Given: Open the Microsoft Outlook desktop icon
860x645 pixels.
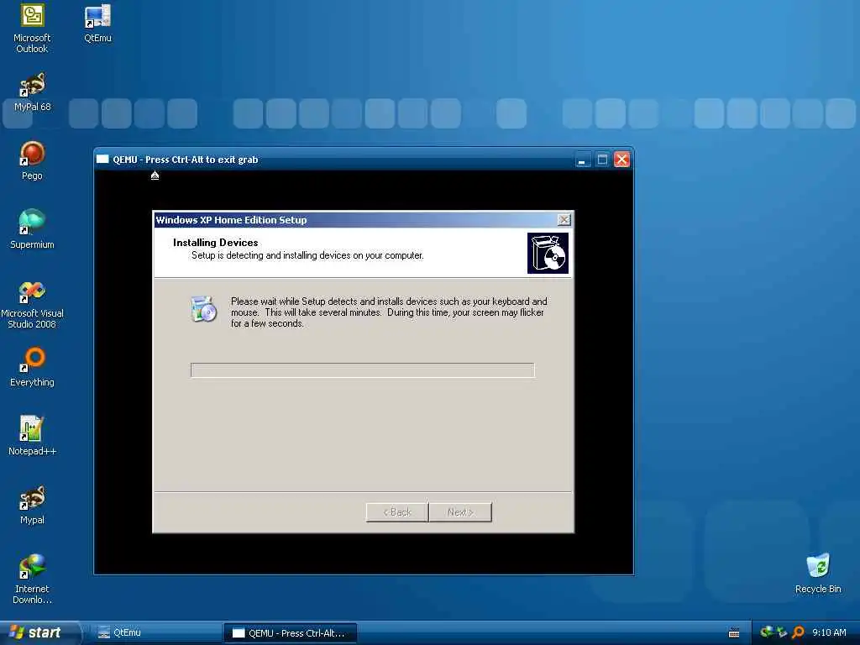Looking at the screenshot, I should tap(32, 29).
